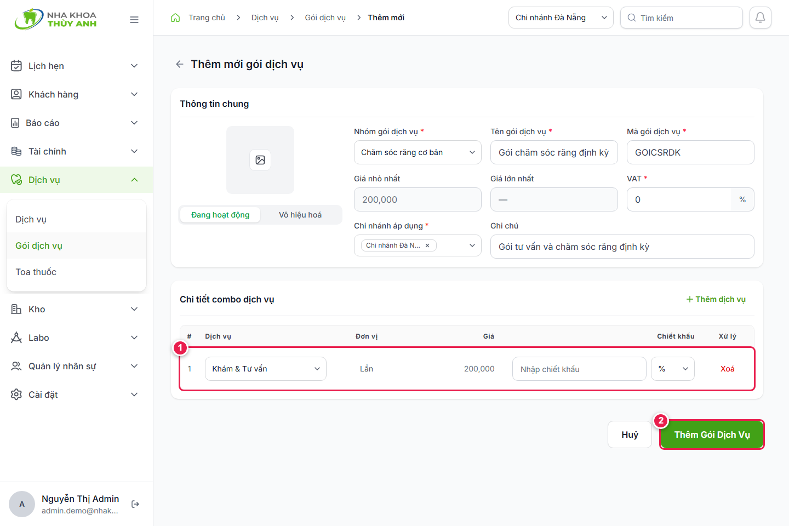The width and height of the screenshot is (789, 526).
Task: Click the Huỷ button
Action: (x=630, y=434)
